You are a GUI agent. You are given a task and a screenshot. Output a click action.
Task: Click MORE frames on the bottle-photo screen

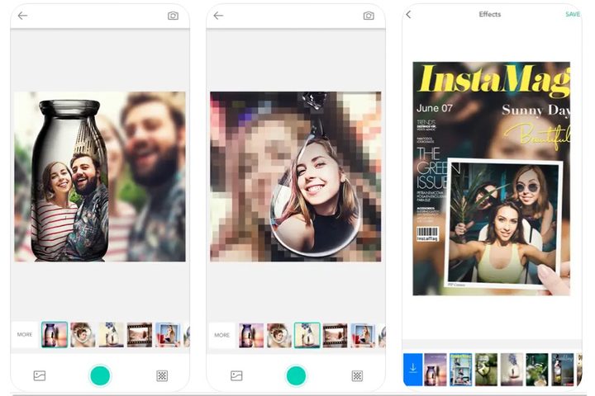tap(25, 335)
